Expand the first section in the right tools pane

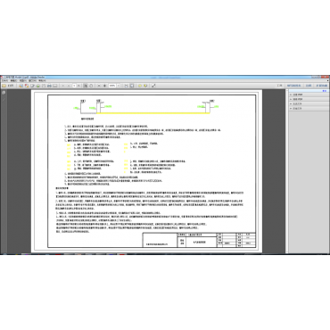pyautogui.click(x=308, y=95)
